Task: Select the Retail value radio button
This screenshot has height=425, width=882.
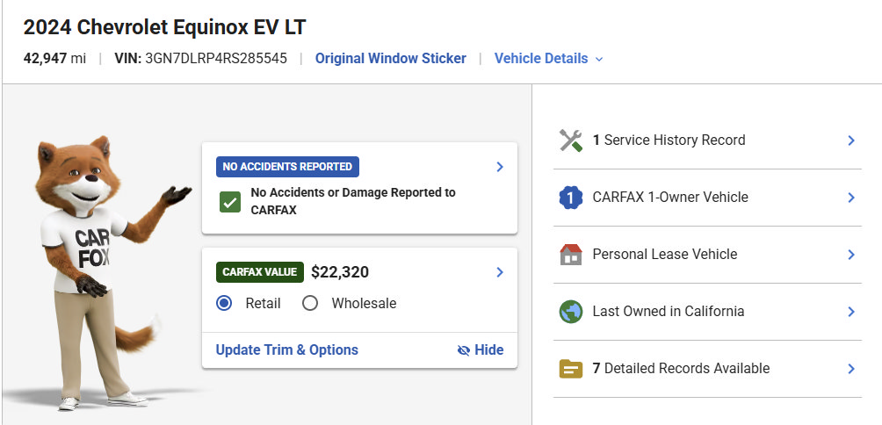Action: tap(224, 304)
